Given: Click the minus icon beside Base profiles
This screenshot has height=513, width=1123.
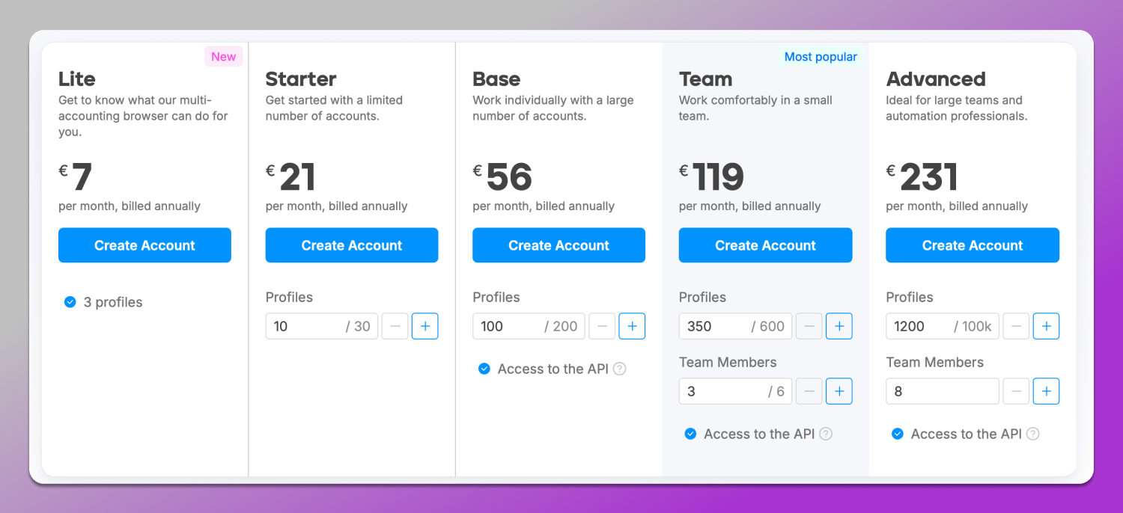Looking at the screenshot, I should 602,326.
